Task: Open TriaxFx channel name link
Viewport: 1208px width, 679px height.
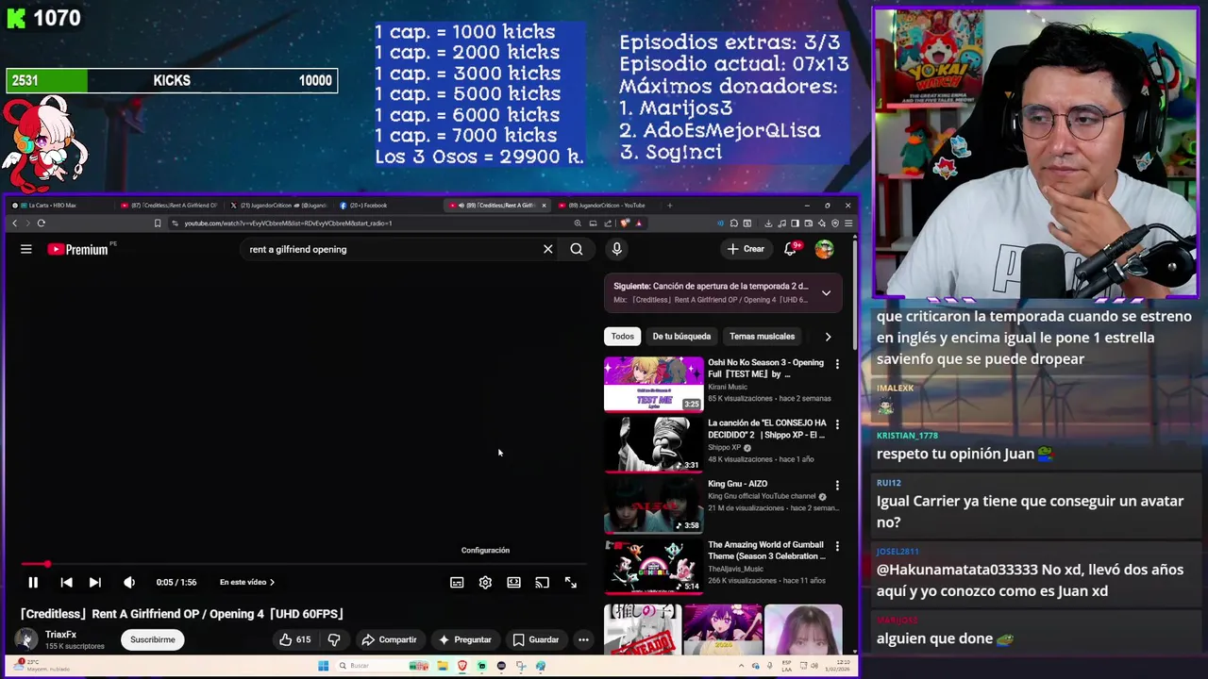Action: pos(60,635)
